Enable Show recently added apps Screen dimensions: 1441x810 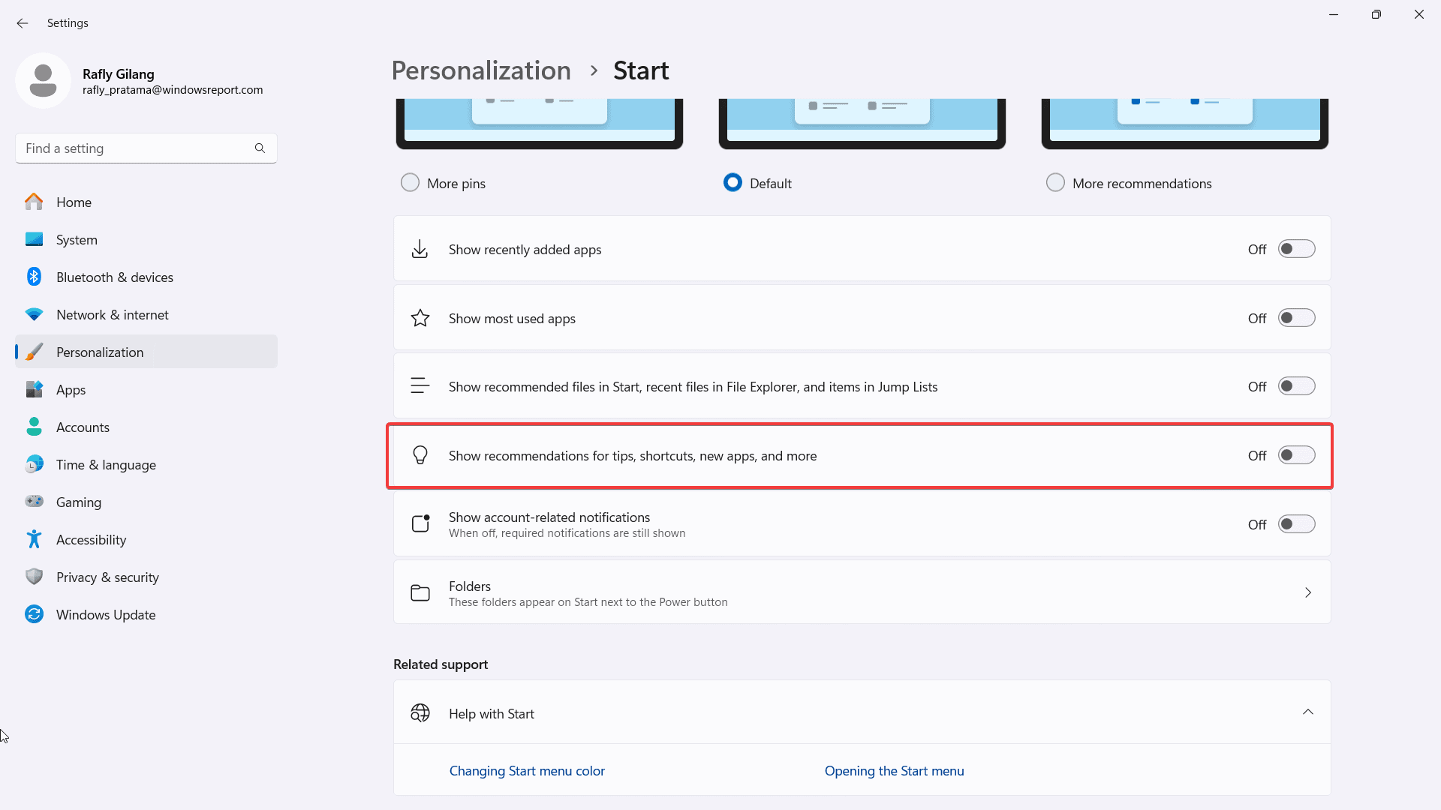(x=1297, y=248)
